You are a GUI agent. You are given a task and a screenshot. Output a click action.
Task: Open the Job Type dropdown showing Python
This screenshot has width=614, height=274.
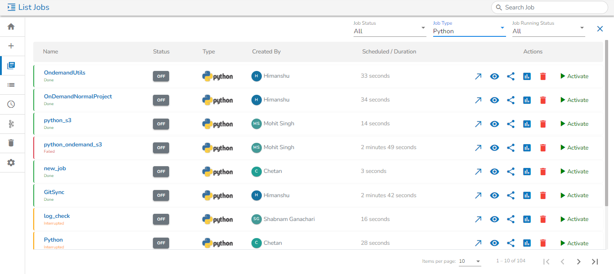coord(469,31)
